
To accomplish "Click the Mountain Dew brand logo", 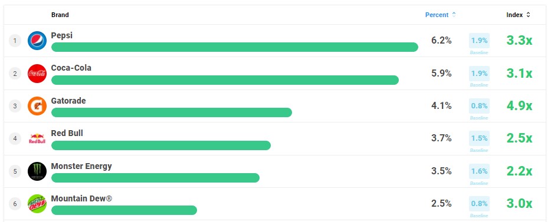I will click(37, 204).
